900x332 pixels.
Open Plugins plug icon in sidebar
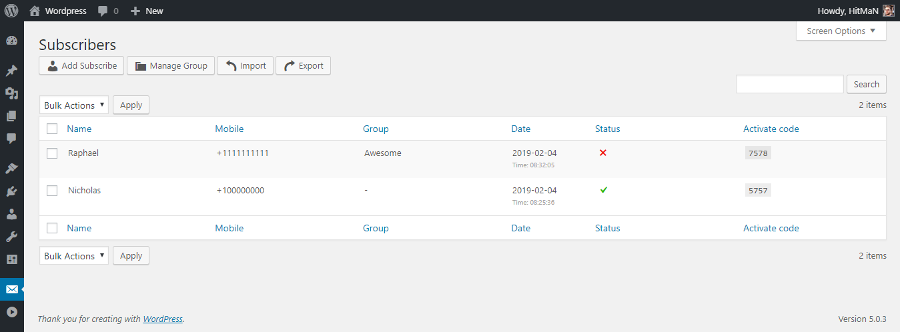(11, 192)
